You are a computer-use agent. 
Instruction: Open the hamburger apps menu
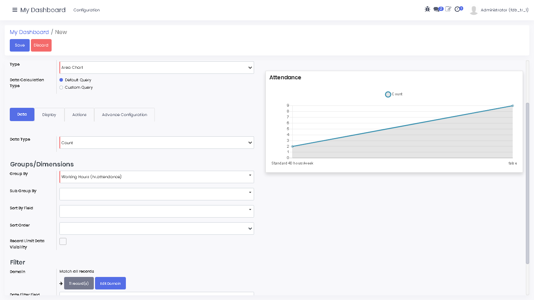point(15,10)
